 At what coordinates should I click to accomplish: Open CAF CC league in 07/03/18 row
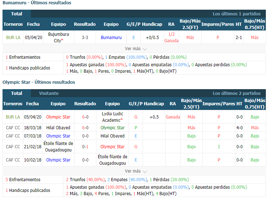click(13, 136)
